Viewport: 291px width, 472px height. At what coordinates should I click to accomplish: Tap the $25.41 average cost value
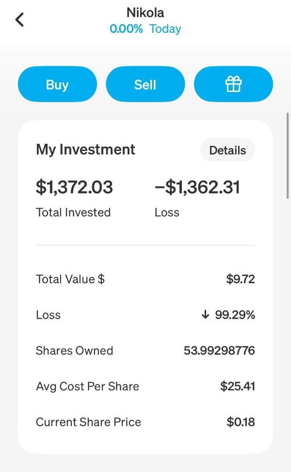coord(237,386)
